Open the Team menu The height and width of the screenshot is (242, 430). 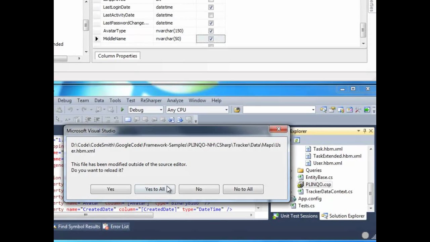(83, 100)
